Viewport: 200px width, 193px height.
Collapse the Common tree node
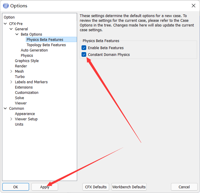(x=5, y=108)
